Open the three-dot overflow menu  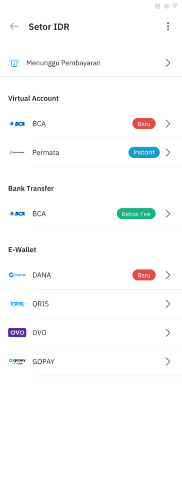(168, 27)
